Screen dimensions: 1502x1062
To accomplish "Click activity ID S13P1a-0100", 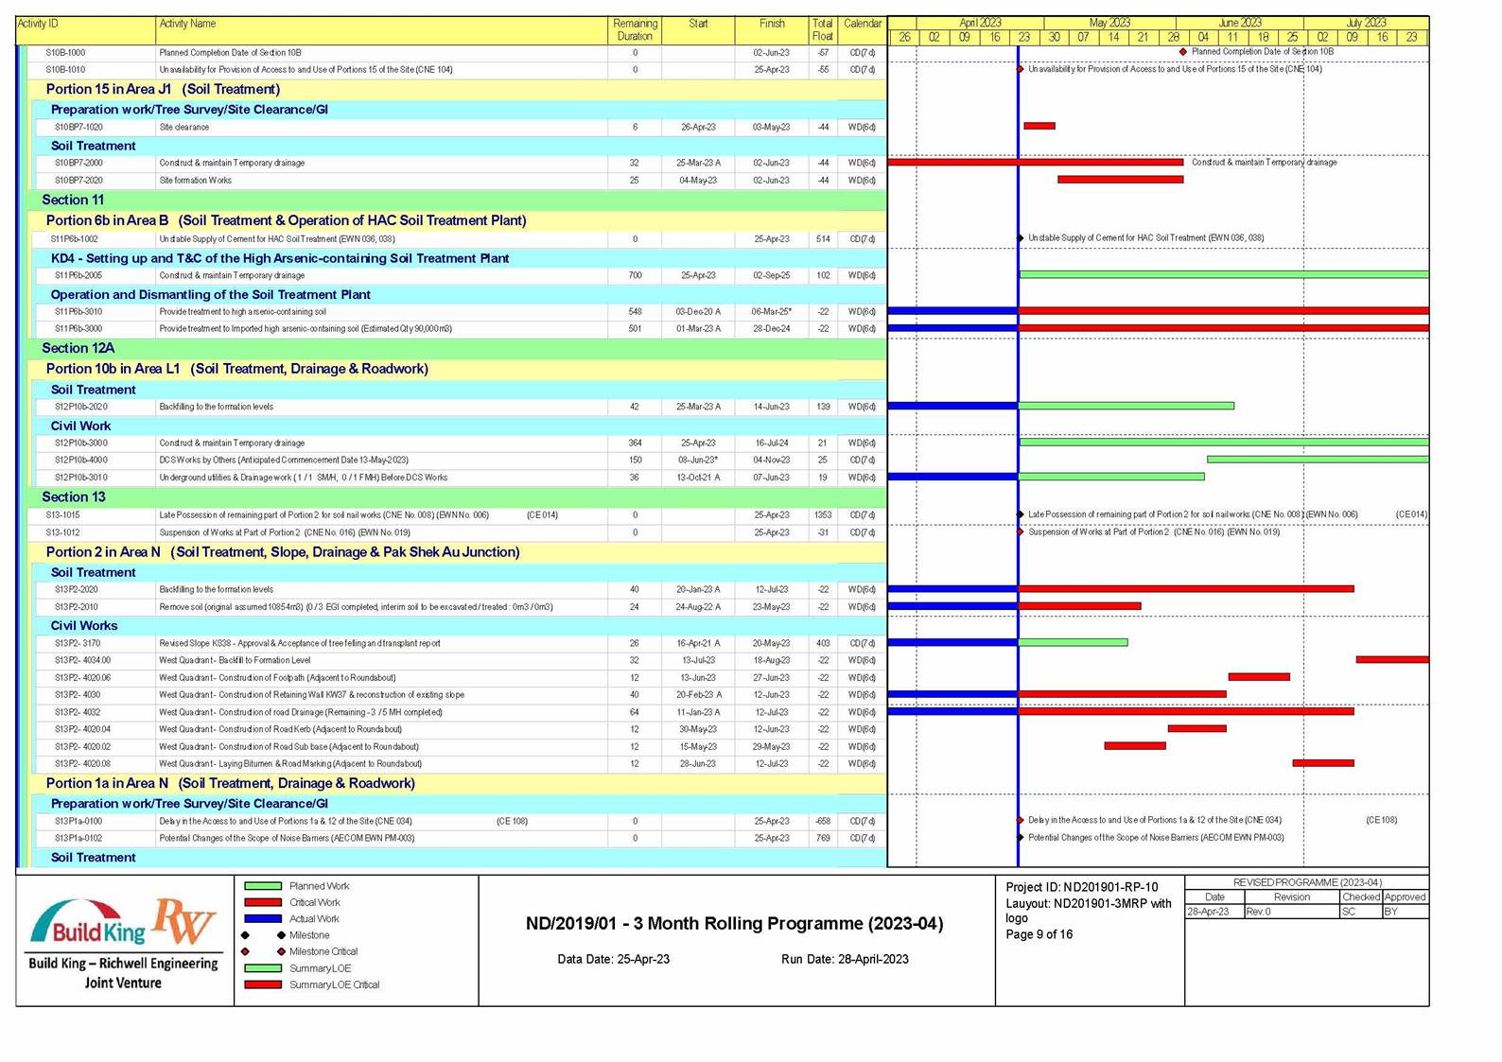I will coord(79,821).
